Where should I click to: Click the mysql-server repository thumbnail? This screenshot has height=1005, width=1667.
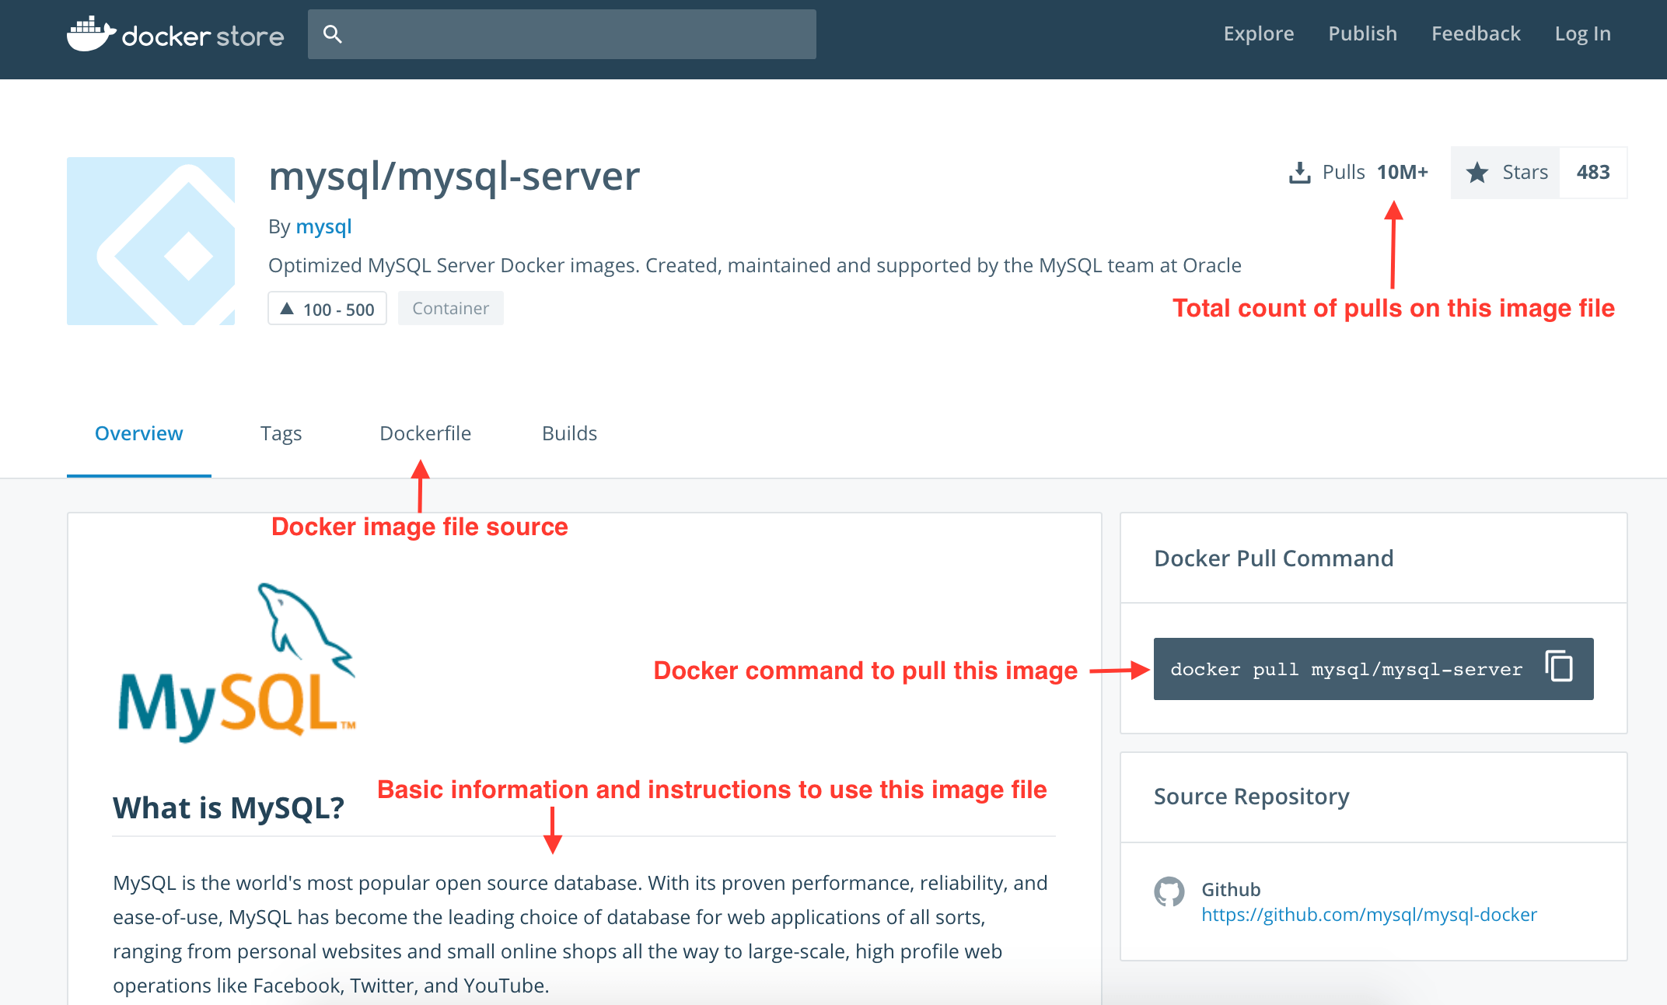(x=151, y=241)
